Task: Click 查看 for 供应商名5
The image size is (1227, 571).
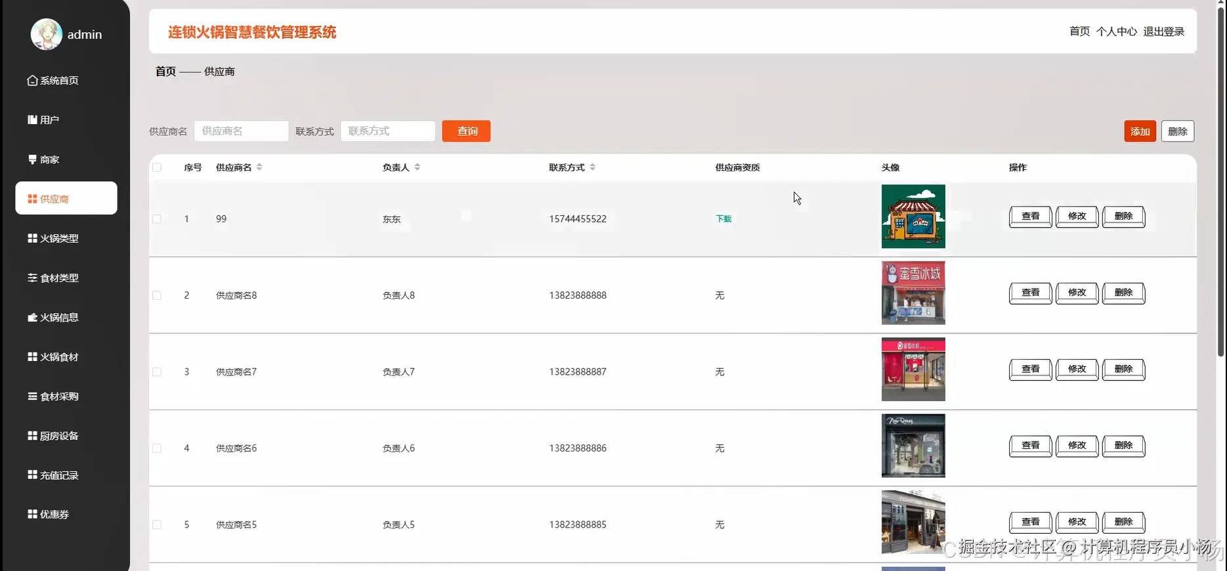Action: coord(1030,522)
